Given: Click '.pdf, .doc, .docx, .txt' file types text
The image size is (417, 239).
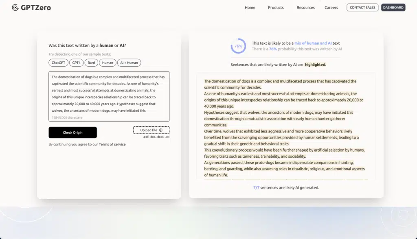Looking at the screenshot, I should pyautogui.click(x=156, y=137).
